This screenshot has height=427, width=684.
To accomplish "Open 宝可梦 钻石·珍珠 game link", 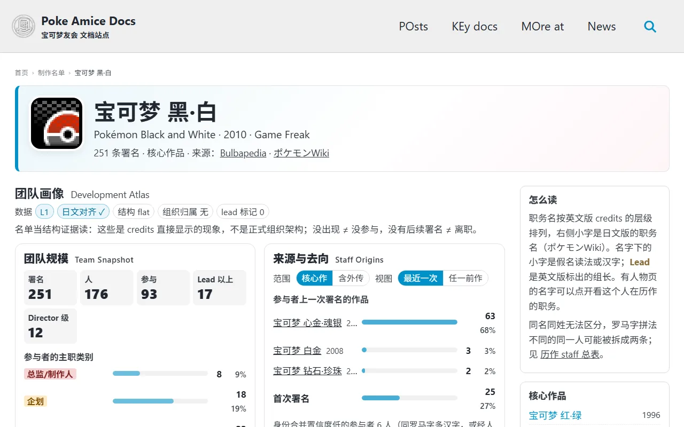I will (307, 371).
